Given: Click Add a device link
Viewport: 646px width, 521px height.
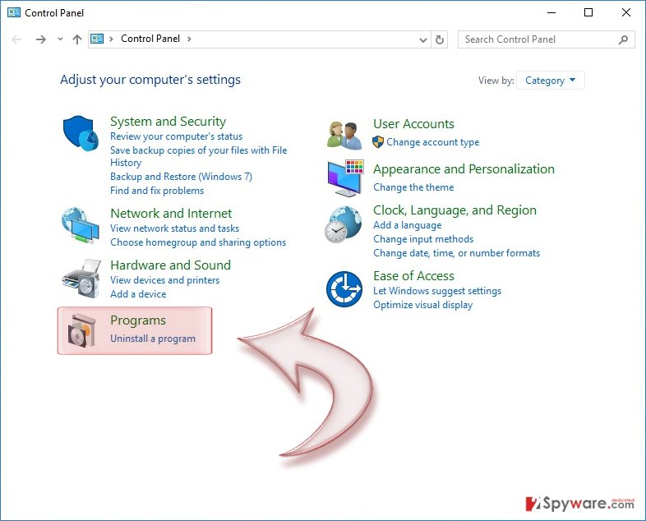Looking at the screenshot, I should [x=138, y=294].
